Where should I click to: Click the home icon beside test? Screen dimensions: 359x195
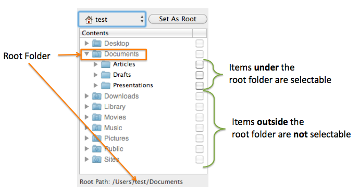pos(89,19)
